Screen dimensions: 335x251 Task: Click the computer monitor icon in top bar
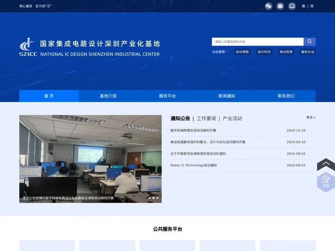[x=292, y=6]
